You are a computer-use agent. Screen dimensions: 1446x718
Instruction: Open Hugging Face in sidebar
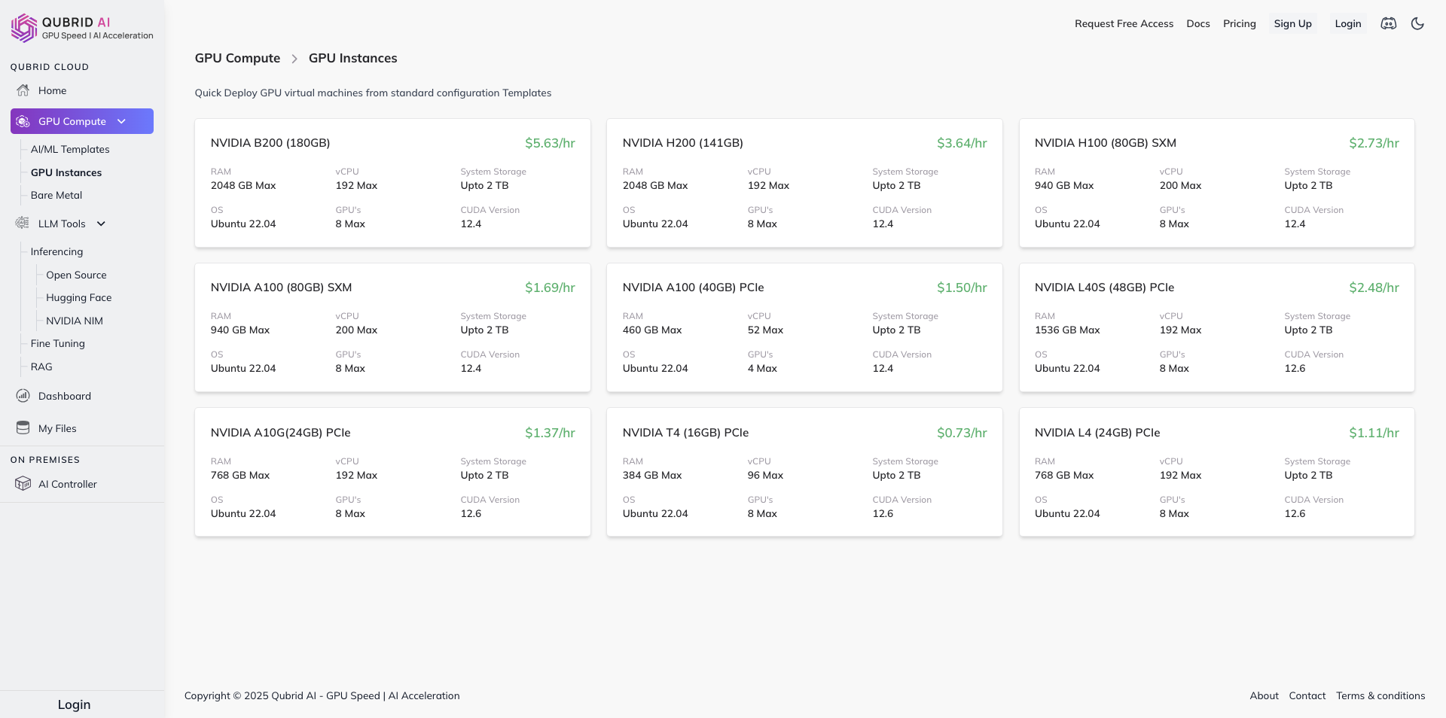(78, 297)
